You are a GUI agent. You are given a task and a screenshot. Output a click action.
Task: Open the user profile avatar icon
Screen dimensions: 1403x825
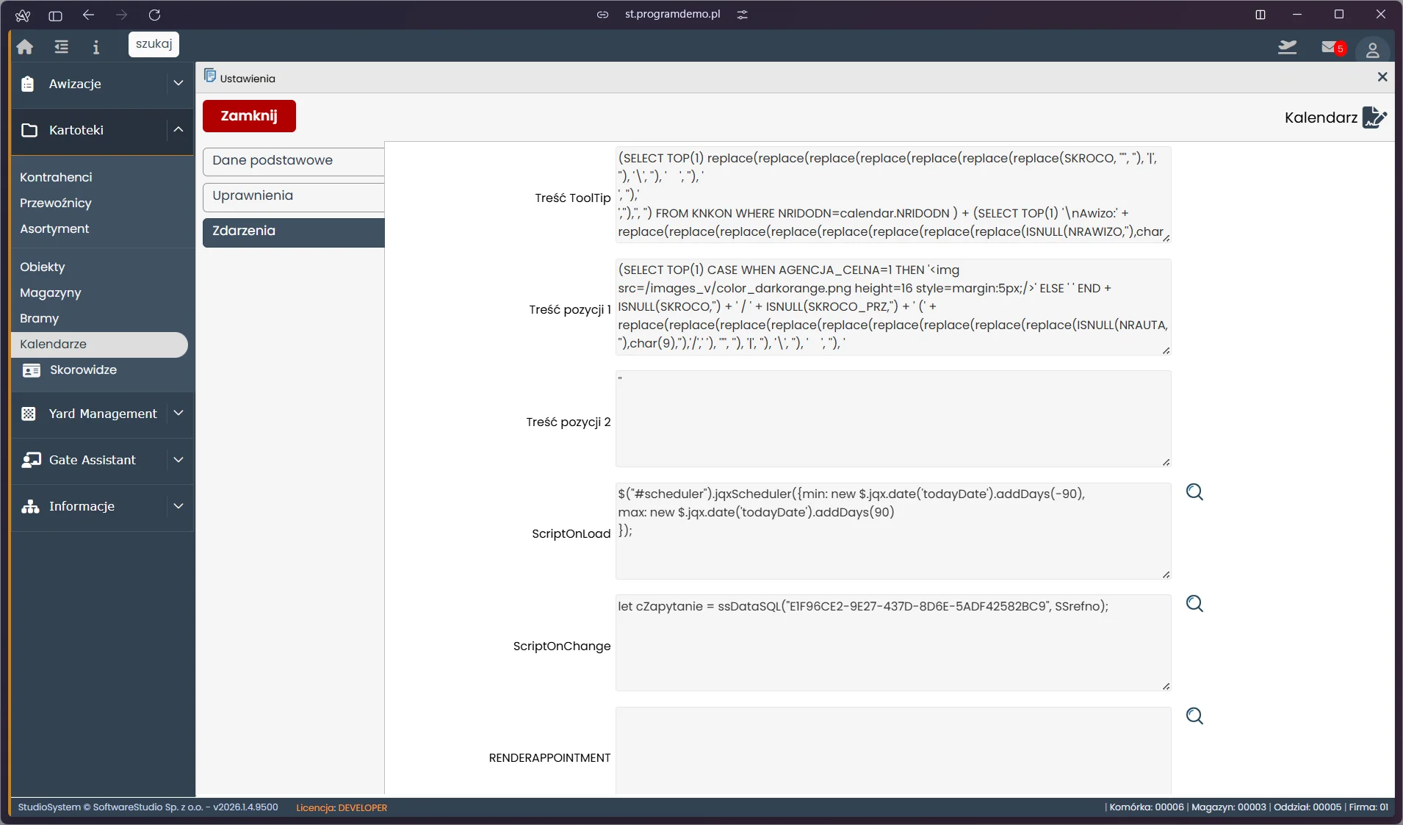(1372, 49)
